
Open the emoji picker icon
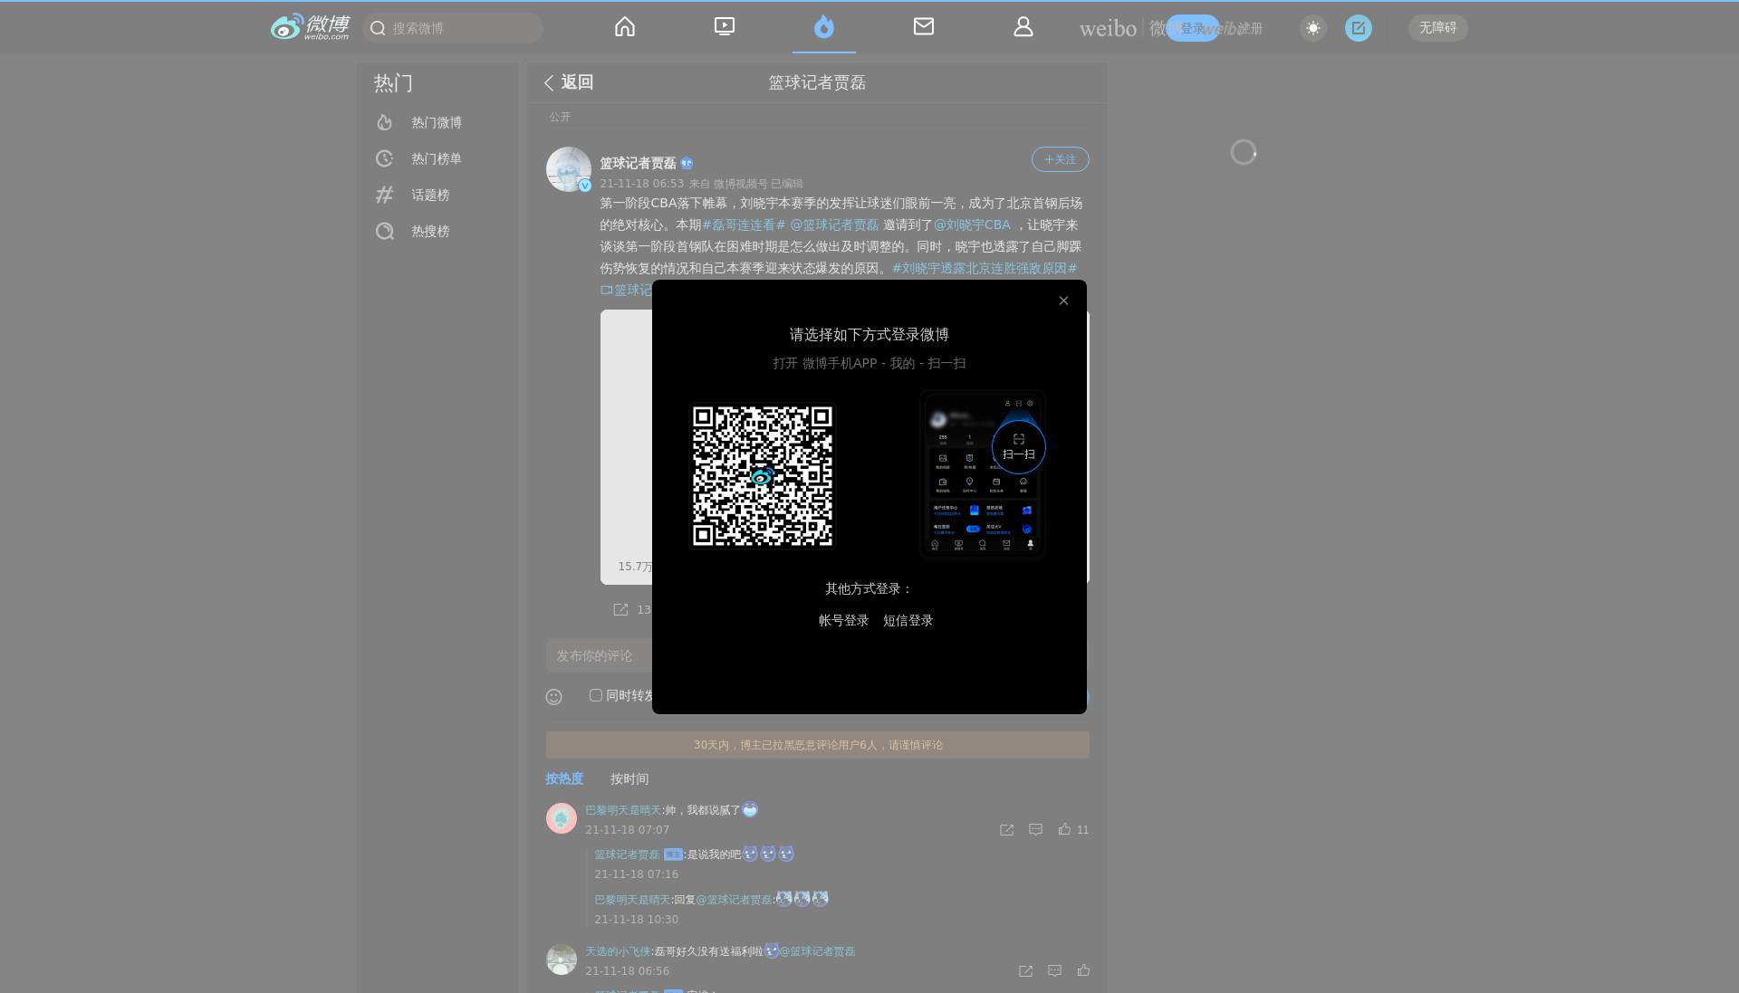(554, 696)
